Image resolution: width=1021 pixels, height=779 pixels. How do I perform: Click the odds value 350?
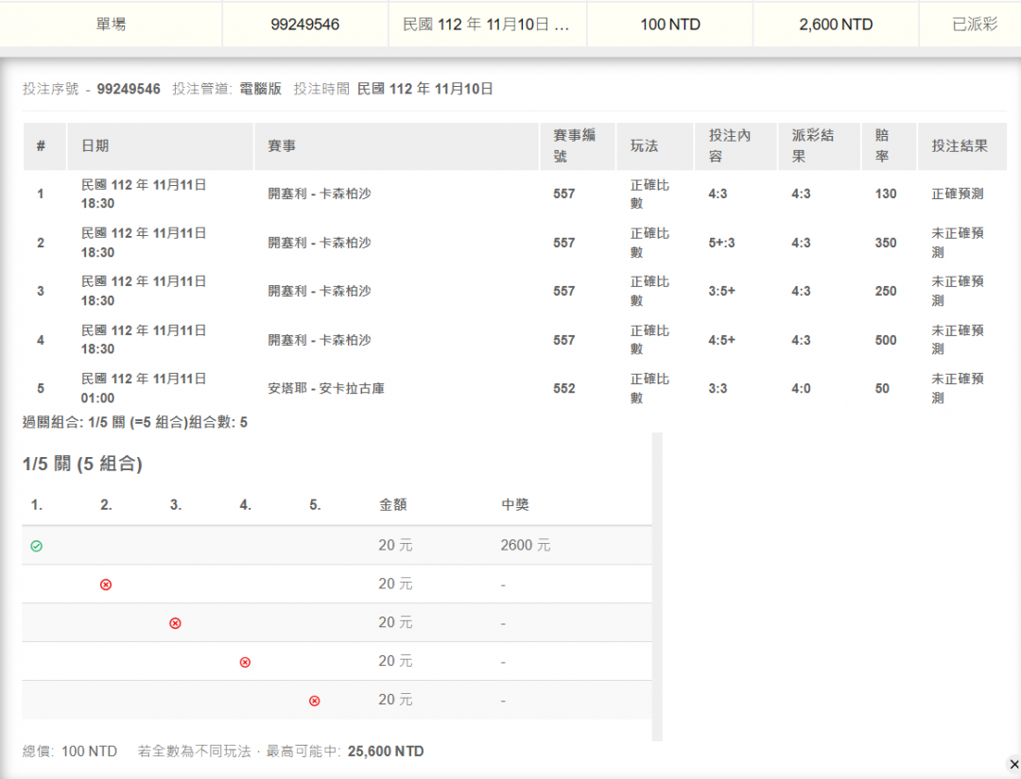click(886, 243)
